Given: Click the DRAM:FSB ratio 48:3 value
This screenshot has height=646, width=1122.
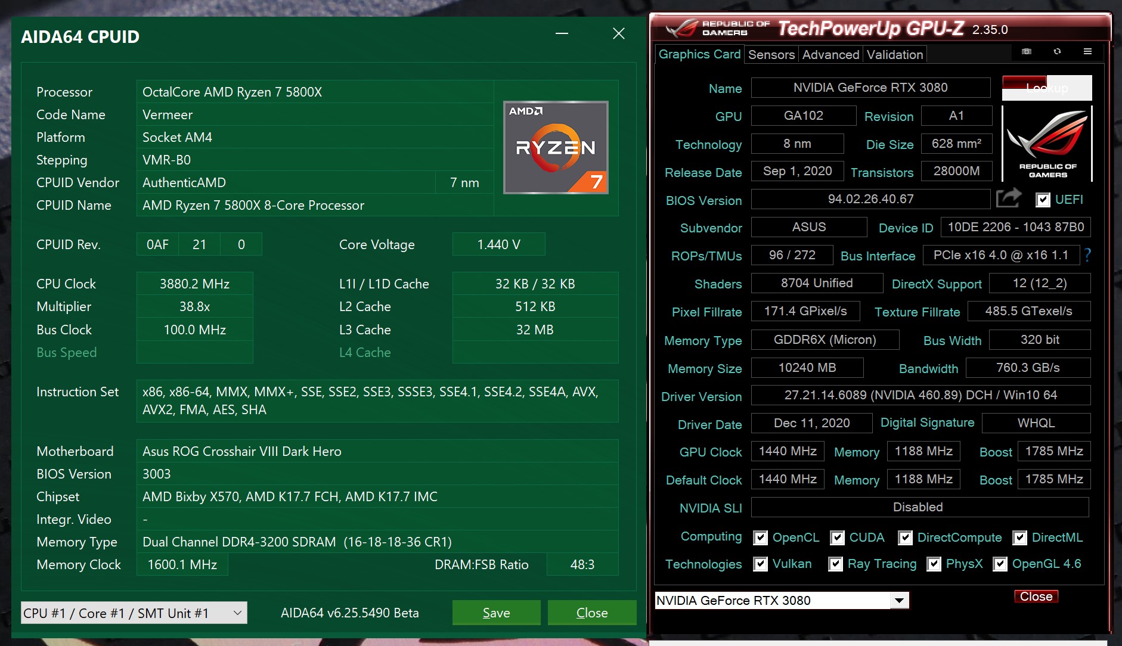Looking at the screenshot, I should coord(582,564).
